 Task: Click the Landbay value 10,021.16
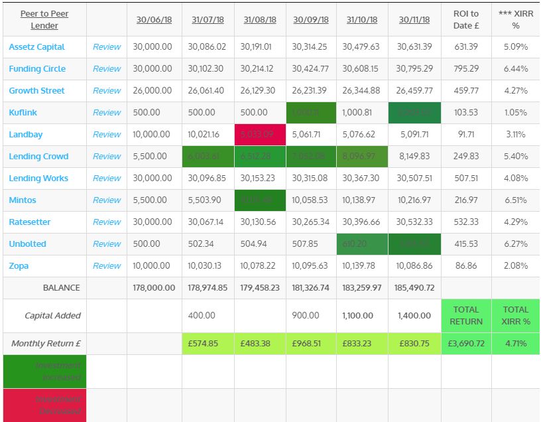[x=204, y=134]
